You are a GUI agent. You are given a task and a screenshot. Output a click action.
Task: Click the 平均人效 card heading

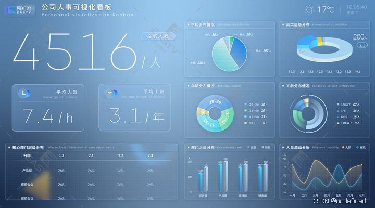click(x=67, y=92)
